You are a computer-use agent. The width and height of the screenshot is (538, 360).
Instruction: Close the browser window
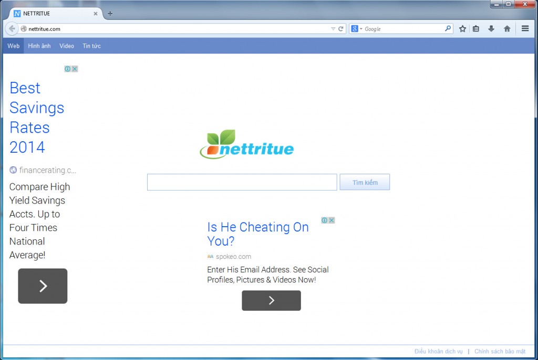(525, 4)
